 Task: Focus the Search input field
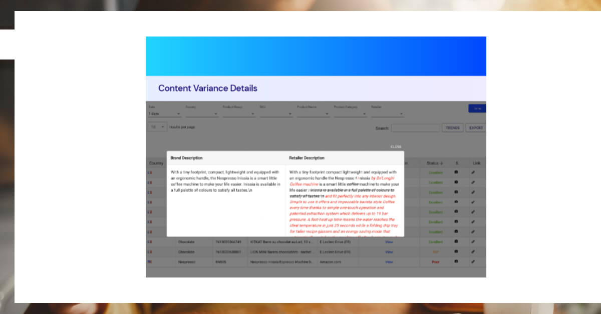(415, 128)
